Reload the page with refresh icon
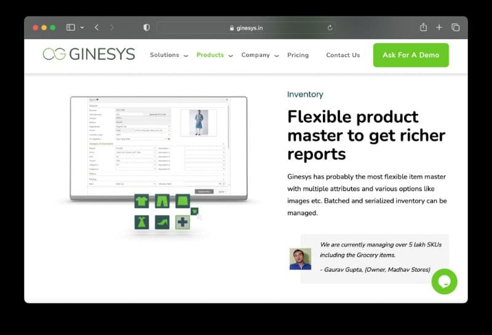The image size is (492, 335). pos(330,28)
